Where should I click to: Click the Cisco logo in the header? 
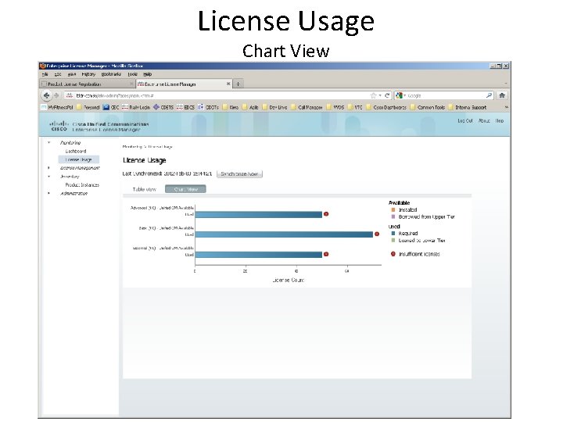click(59, 126)
